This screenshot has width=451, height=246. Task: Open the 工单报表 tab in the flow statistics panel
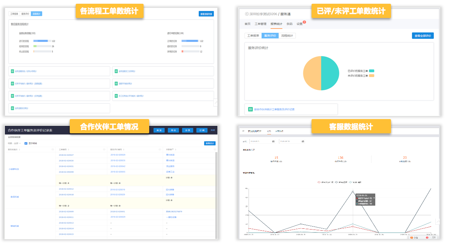point(14,14)
